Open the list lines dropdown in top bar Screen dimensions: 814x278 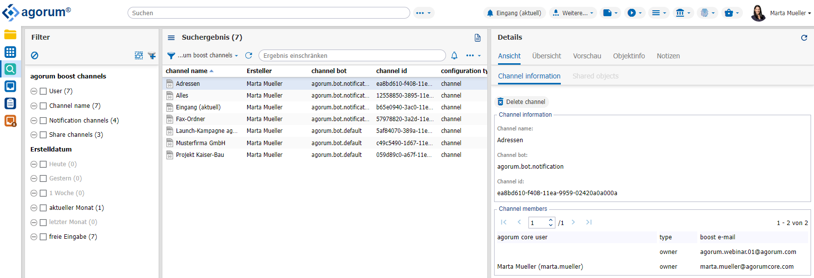(659, 13)
